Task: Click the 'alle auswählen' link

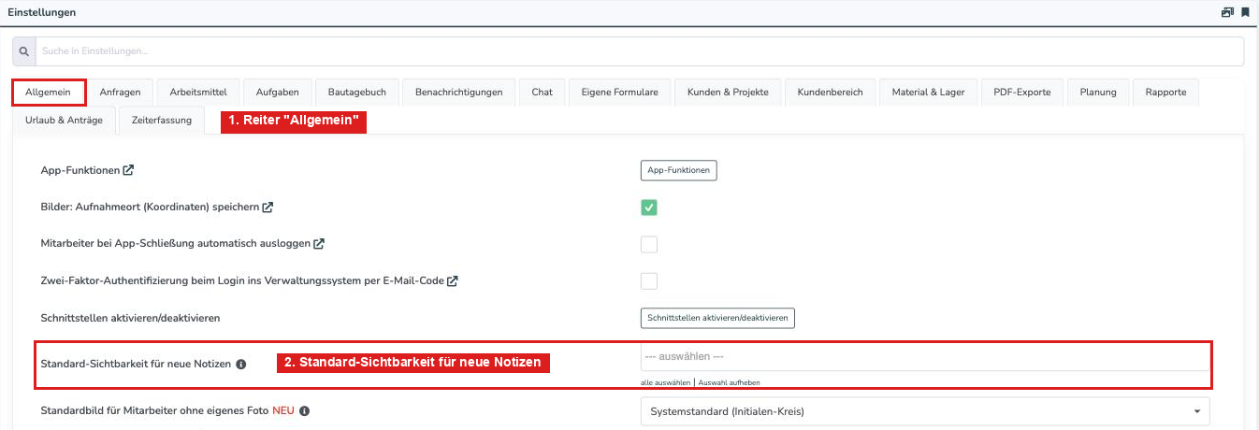Action: pos(666,382)
